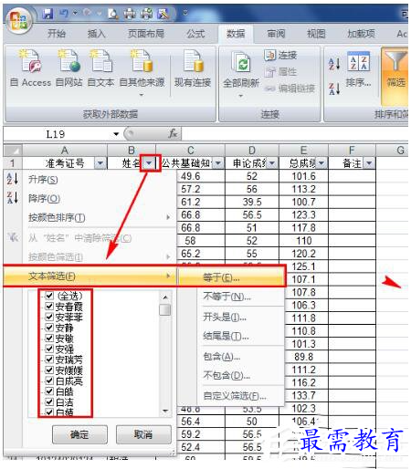The image size is (411, 469).
Task: Expand the quick access toolbar customize arrow
Action: [185, 13]
